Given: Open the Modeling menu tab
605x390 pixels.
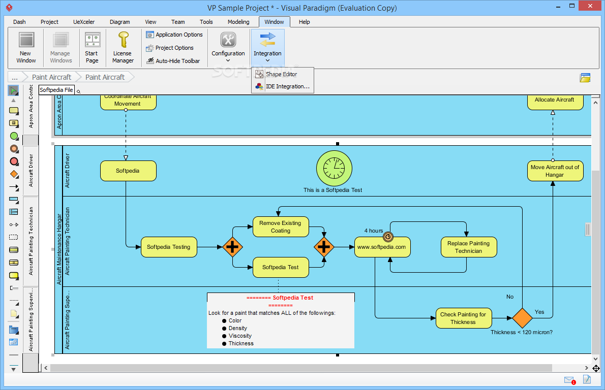Looking at the screenshot, I should coord(238,22).
